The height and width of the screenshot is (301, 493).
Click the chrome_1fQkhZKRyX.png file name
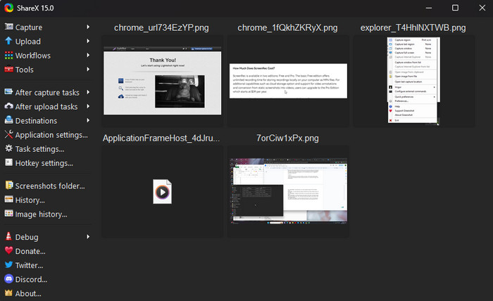point(287,27)
